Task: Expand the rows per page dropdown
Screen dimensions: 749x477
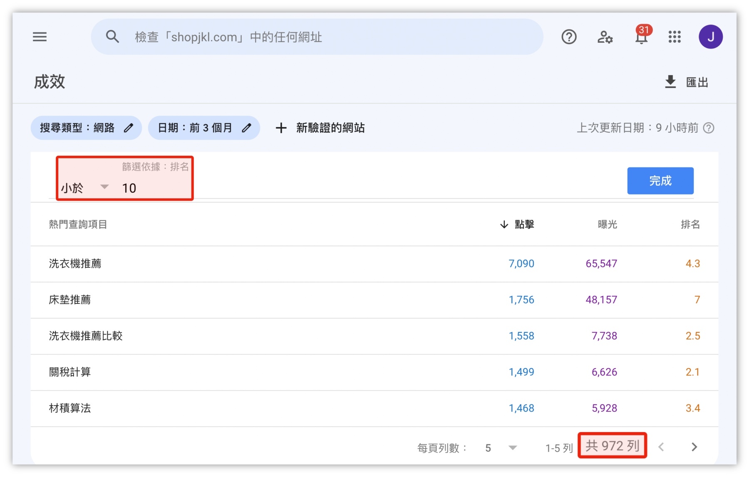Action: [512, 448]
